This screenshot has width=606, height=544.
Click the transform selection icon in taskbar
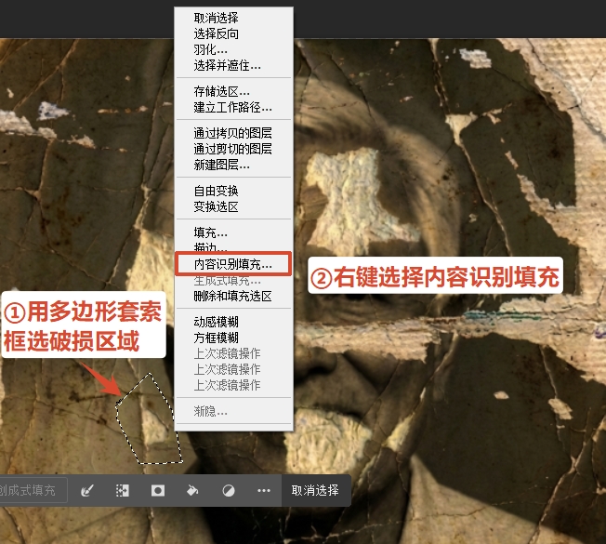click(122, 490)
